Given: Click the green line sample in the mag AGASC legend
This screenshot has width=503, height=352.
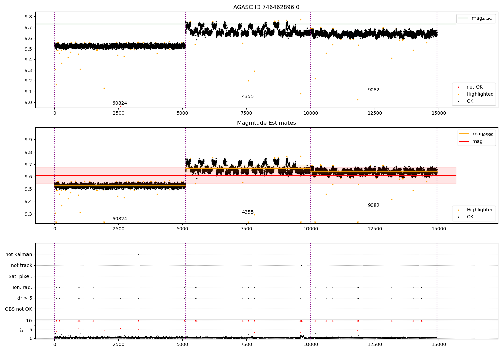Looking at the screenshot, I should click(463, 18).
